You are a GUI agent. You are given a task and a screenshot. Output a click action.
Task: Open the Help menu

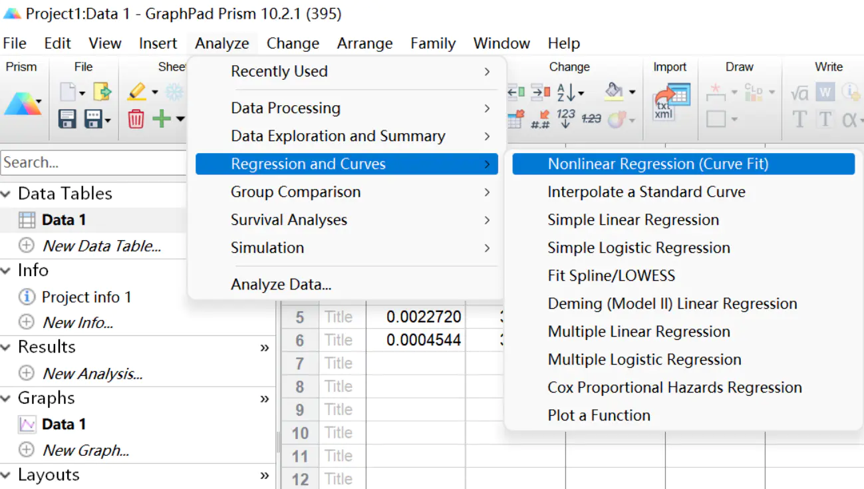(x=564, y=43)
